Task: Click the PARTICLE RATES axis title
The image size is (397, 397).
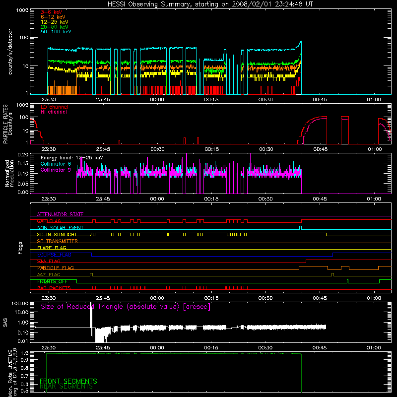Action: (5, 124)
